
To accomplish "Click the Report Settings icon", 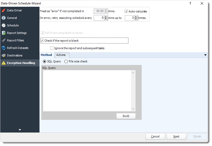I will click(x=4, y=33).
